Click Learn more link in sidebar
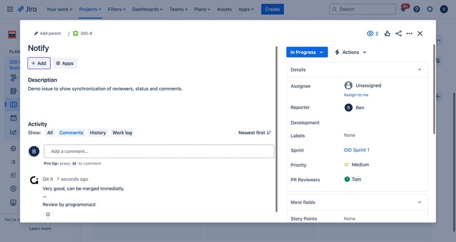The width and height of the screenshot is (456, 242). click(x=40, y=228)
